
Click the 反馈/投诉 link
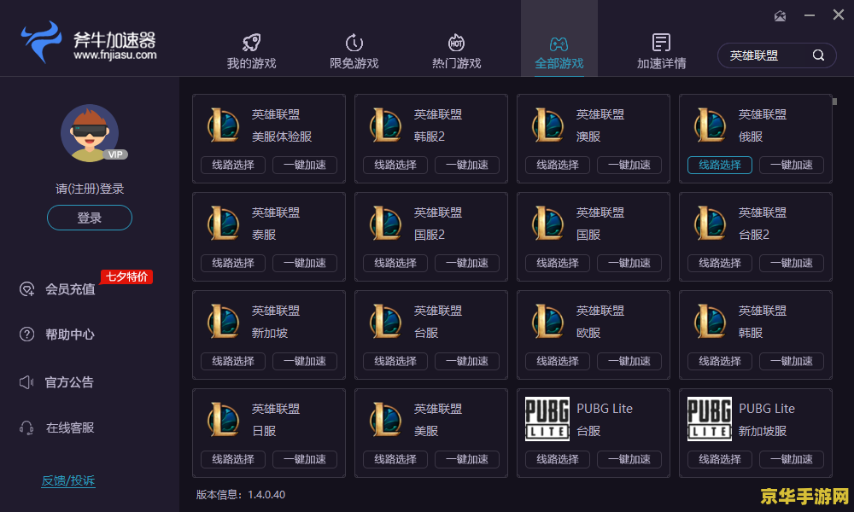click(x=68, y=480)
